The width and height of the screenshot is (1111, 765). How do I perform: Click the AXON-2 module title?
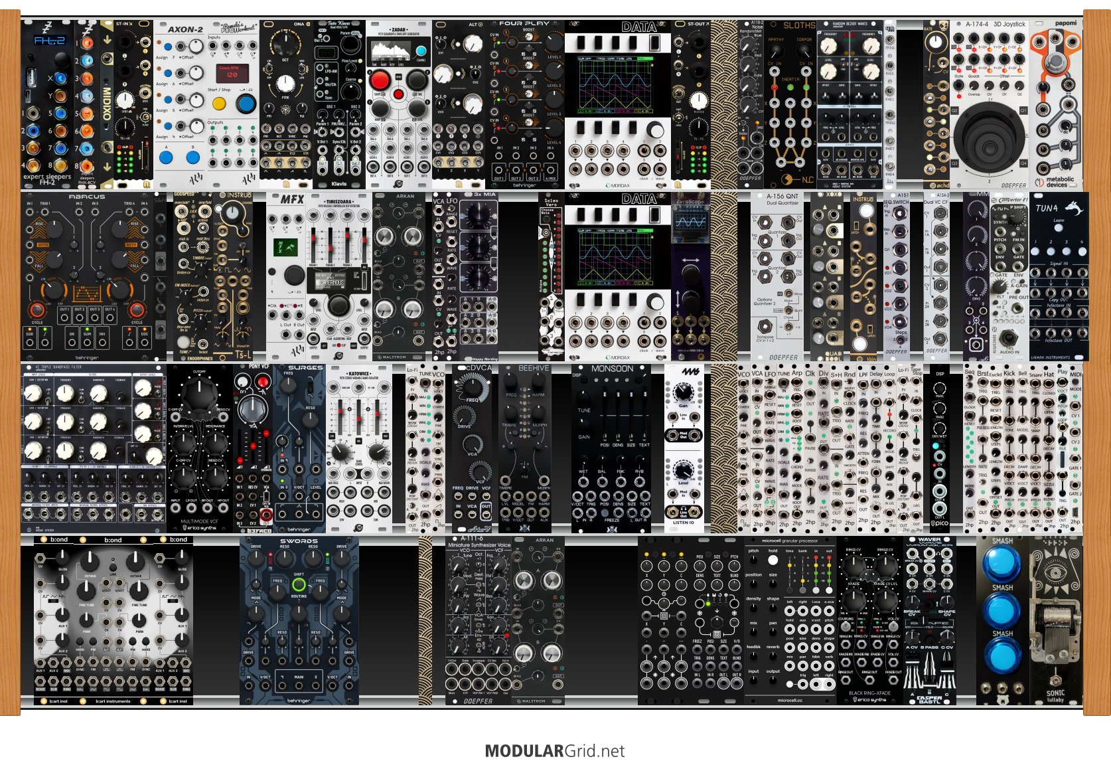click(x=185, y=30)
